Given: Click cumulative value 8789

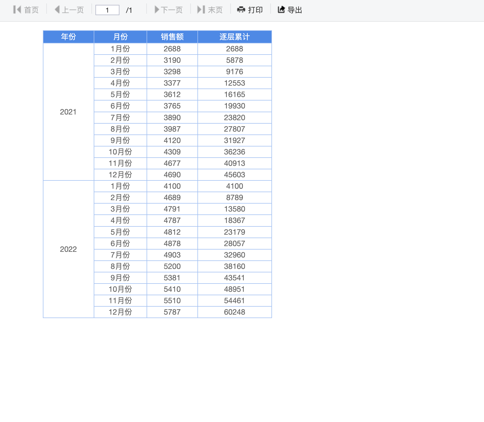Looking at the screenshot, I should pos(235,198).
